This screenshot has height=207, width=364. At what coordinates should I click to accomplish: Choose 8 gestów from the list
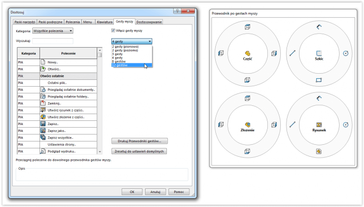(132, 61)
